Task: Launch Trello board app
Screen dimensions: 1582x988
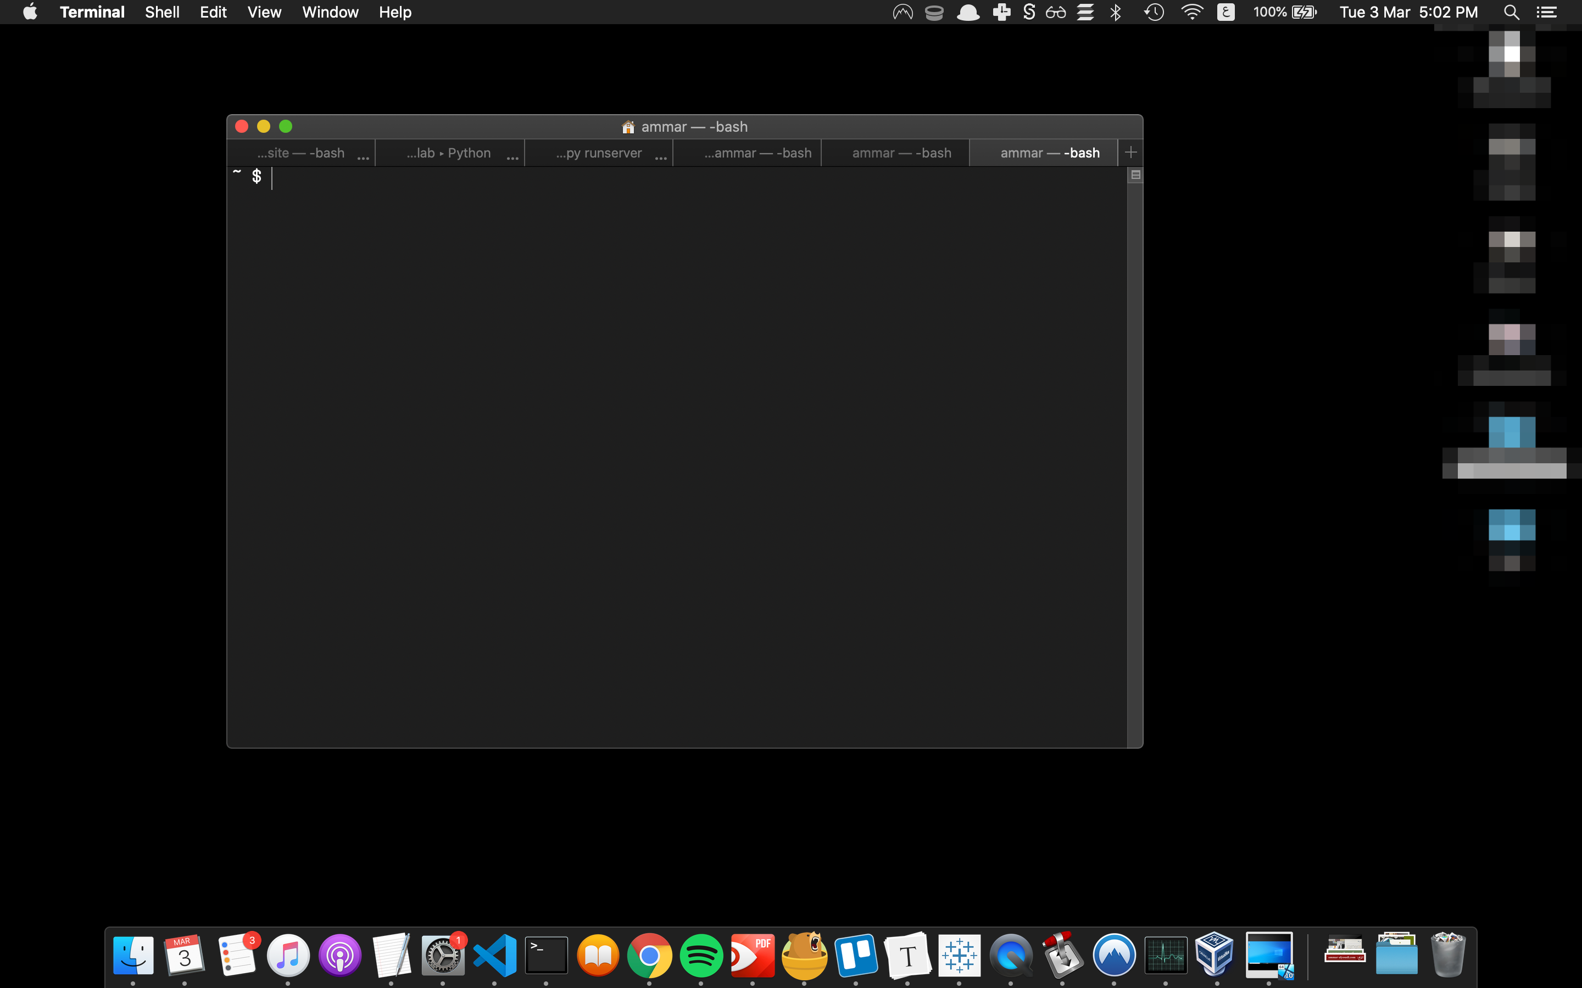Action: (x=855, y=956)
